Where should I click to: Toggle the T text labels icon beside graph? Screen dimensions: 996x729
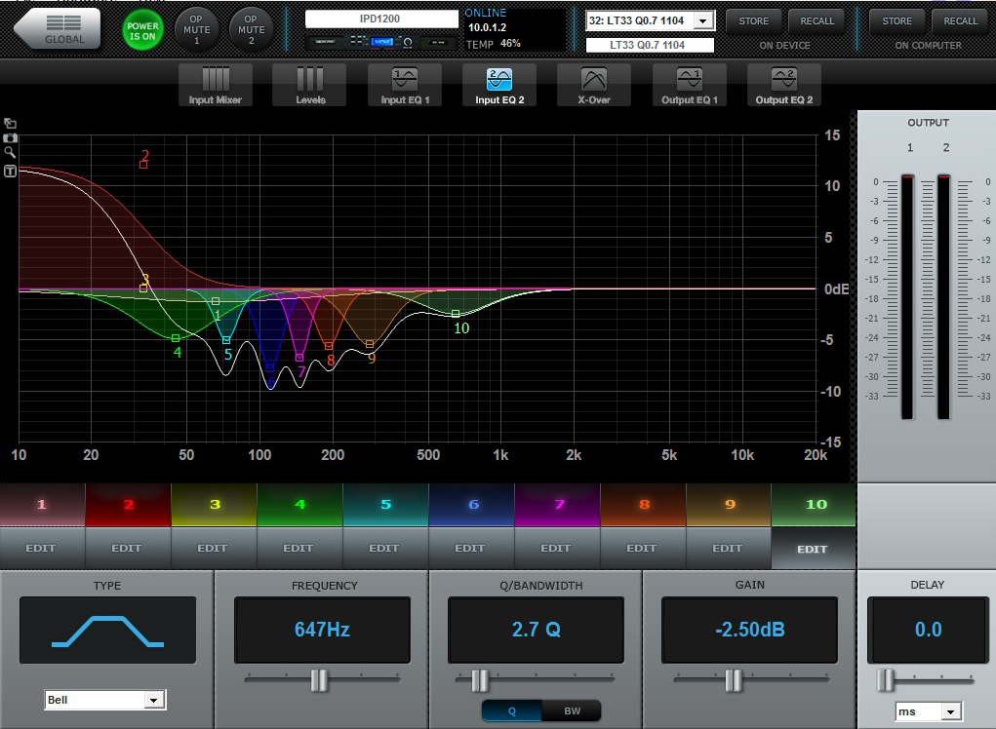pyautogui.click(x=10, y=171)
